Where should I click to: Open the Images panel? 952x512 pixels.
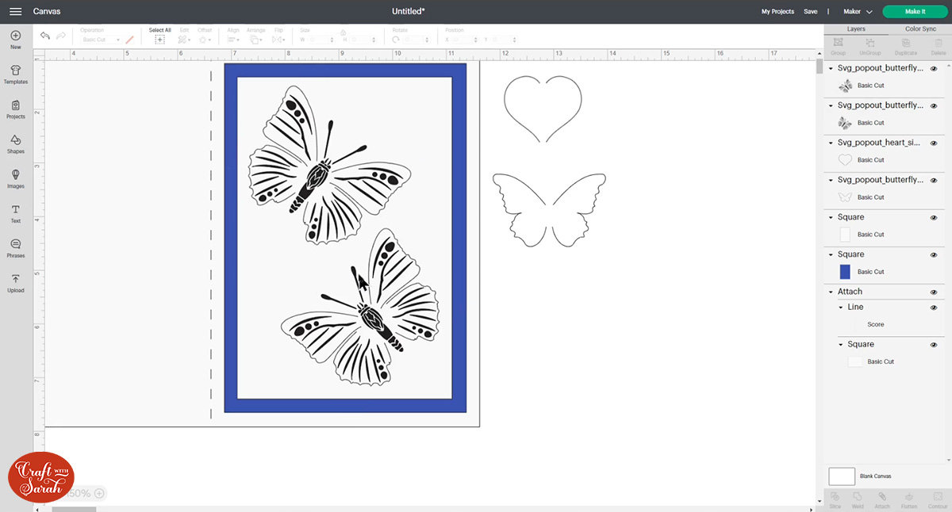[15, 179]
